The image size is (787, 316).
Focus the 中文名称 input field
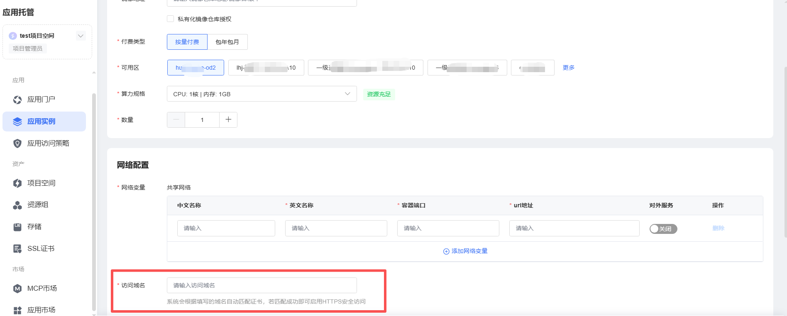(x=226, y=228)
